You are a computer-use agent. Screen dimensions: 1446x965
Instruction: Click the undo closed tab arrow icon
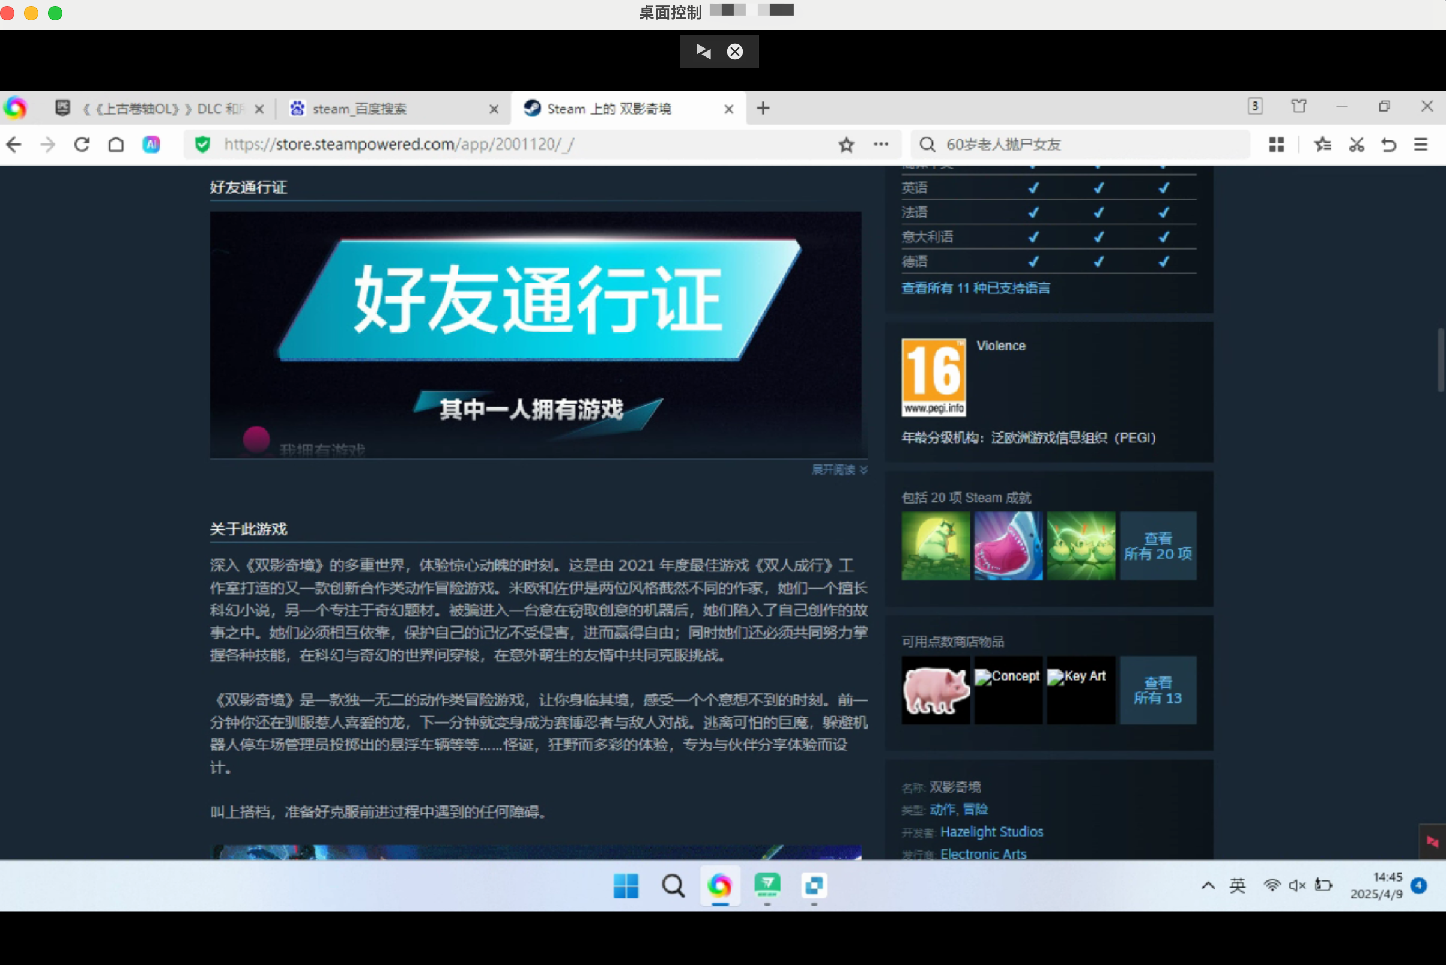[1389, 144]
